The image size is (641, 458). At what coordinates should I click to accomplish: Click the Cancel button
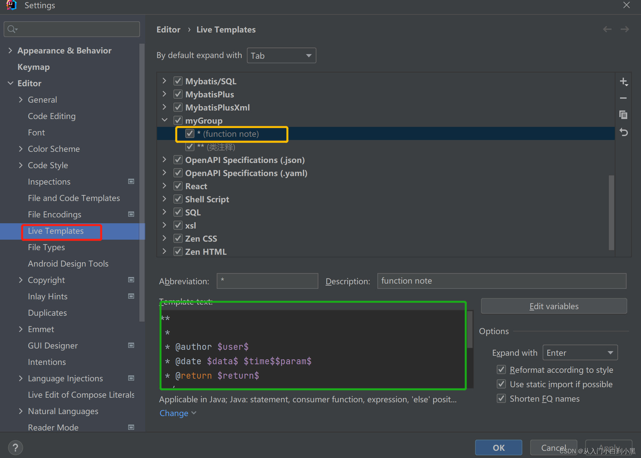pyautogui.click(x=553, y=448)
